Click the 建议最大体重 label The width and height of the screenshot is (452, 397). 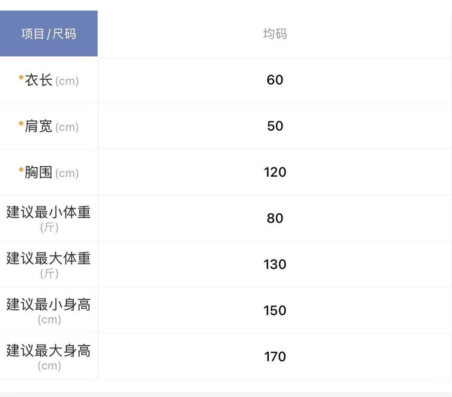pyautogui.click(x=49, y=258)
